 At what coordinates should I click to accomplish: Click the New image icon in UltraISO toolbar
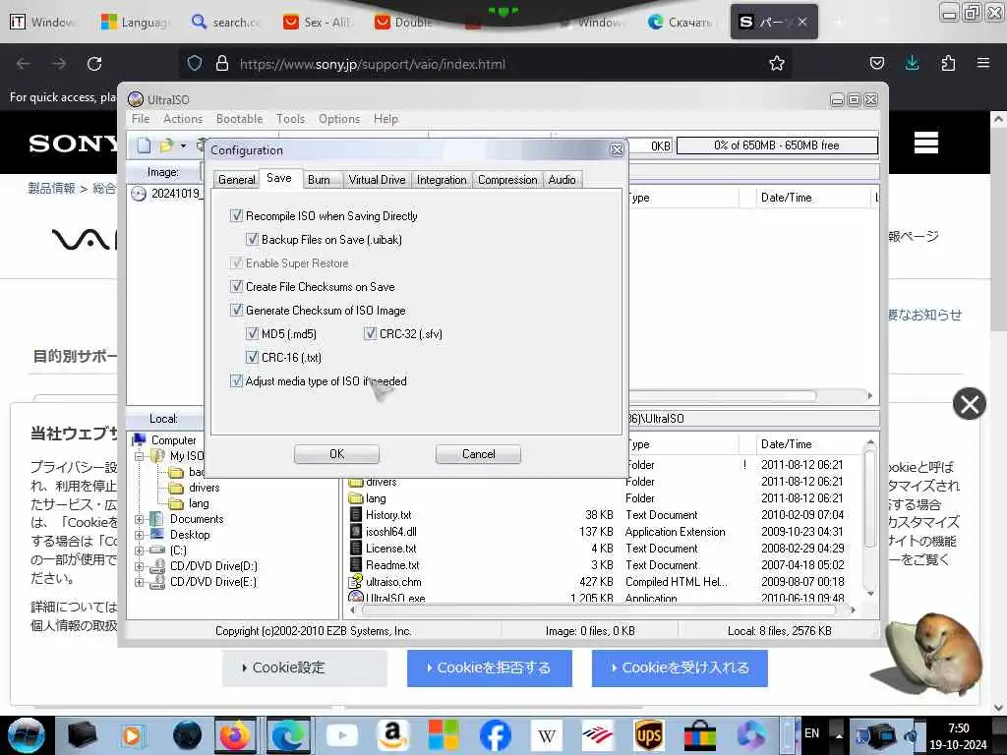pos(144,145)
